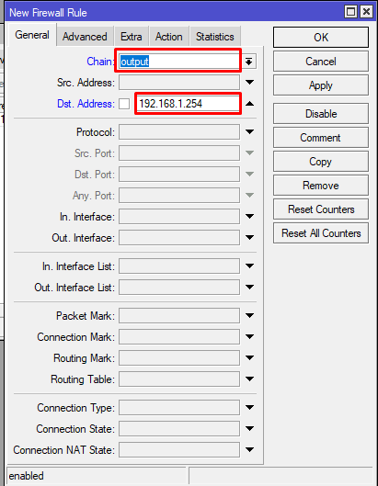Click the Routing Table field
This screenshot has width=378, height=486.
click(x=179, y=379)
